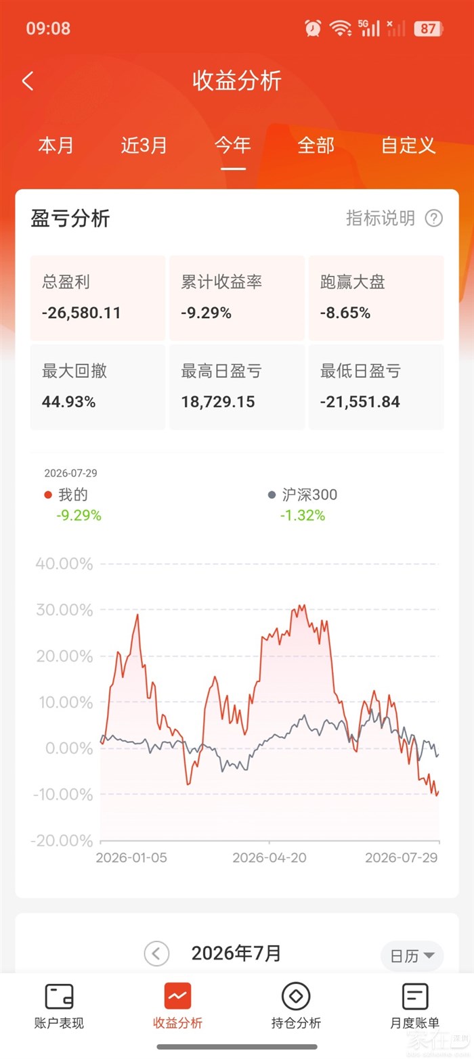
Task: Toggle the 我的 red legend series
Action: [x=66, y=495]
